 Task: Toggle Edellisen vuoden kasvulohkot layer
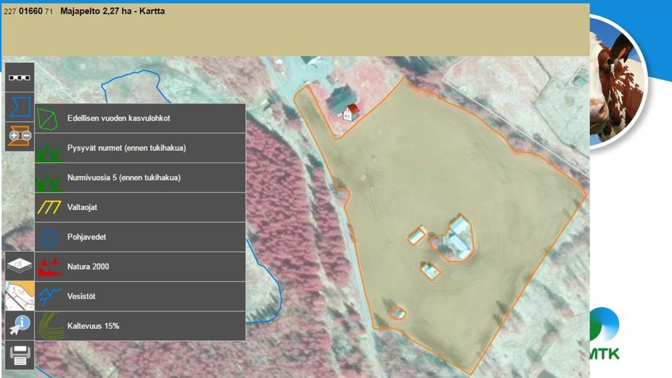pos(140,118)
